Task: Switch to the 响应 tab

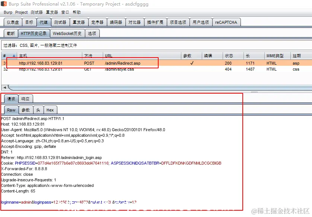Action: pos(25,99)
